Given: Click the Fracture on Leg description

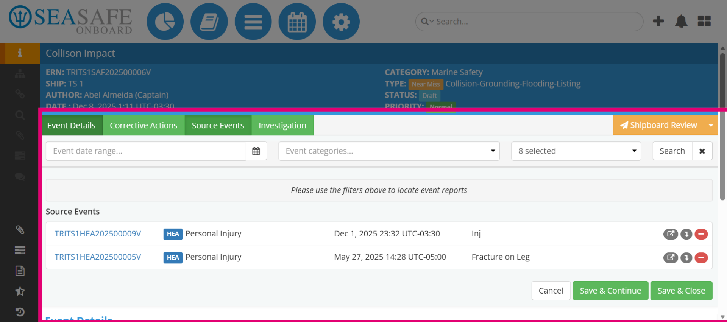Looking at the screenshot, I should point(501,257).
